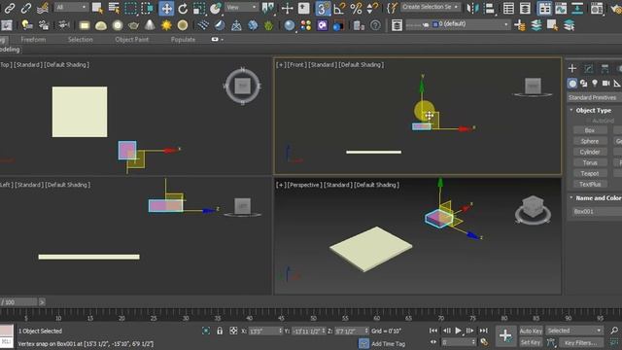Select Geometry category in Create panel
The image size is (622, 350).
click(572, 84)
